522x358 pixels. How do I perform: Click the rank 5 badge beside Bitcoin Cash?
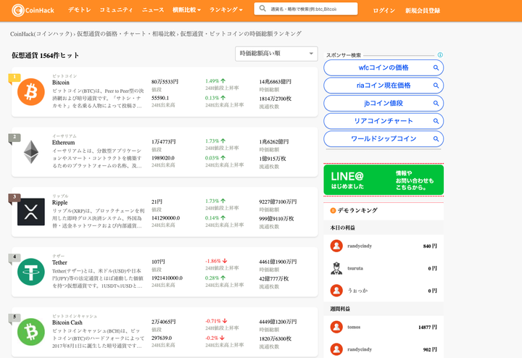[x=14, y=317]
